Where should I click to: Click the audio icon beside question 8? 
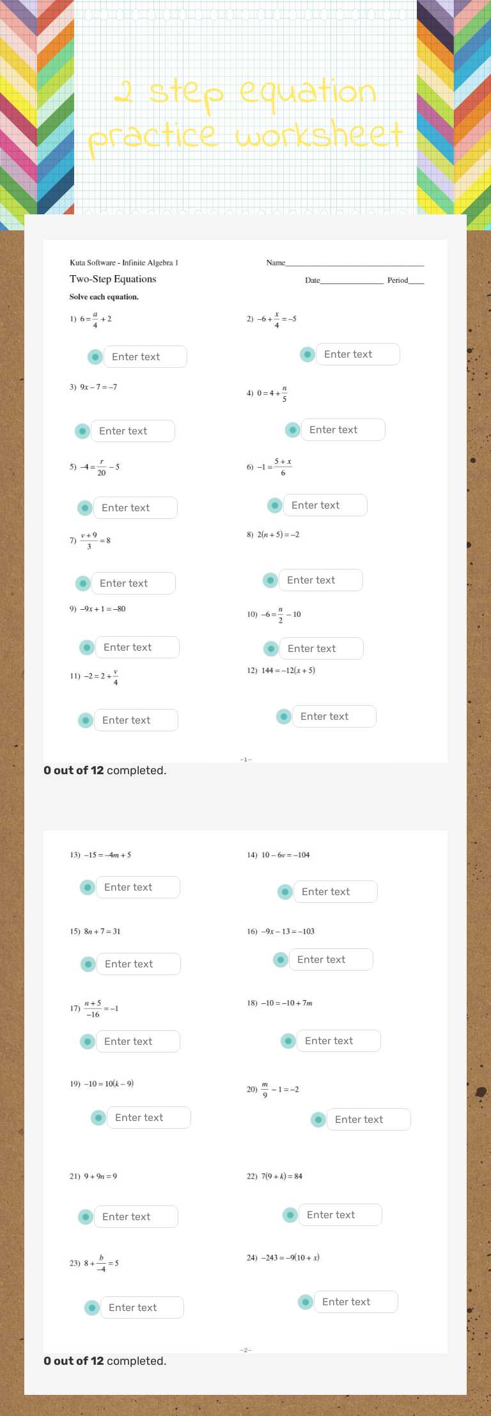(269, 580)
